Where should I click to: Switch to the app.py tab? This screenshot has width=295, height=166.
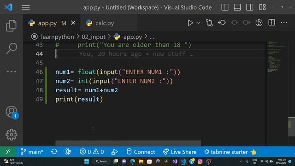pos(47,23)
